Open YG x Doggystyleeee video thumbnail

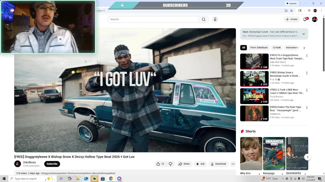254,61
